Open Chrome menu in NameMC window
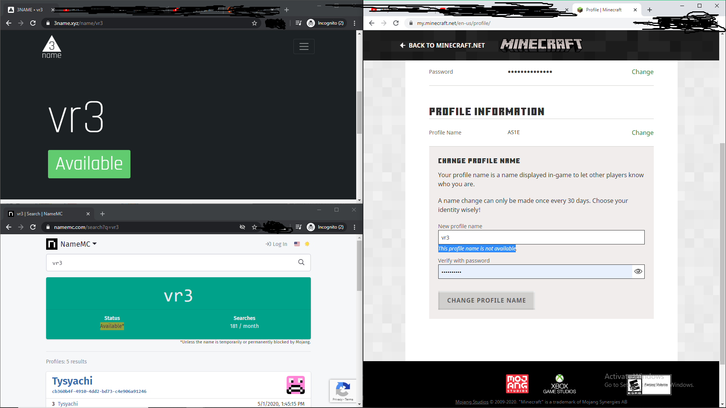Image resolution: width=726 pixels, height=408 pixels. tap(354, 227)
